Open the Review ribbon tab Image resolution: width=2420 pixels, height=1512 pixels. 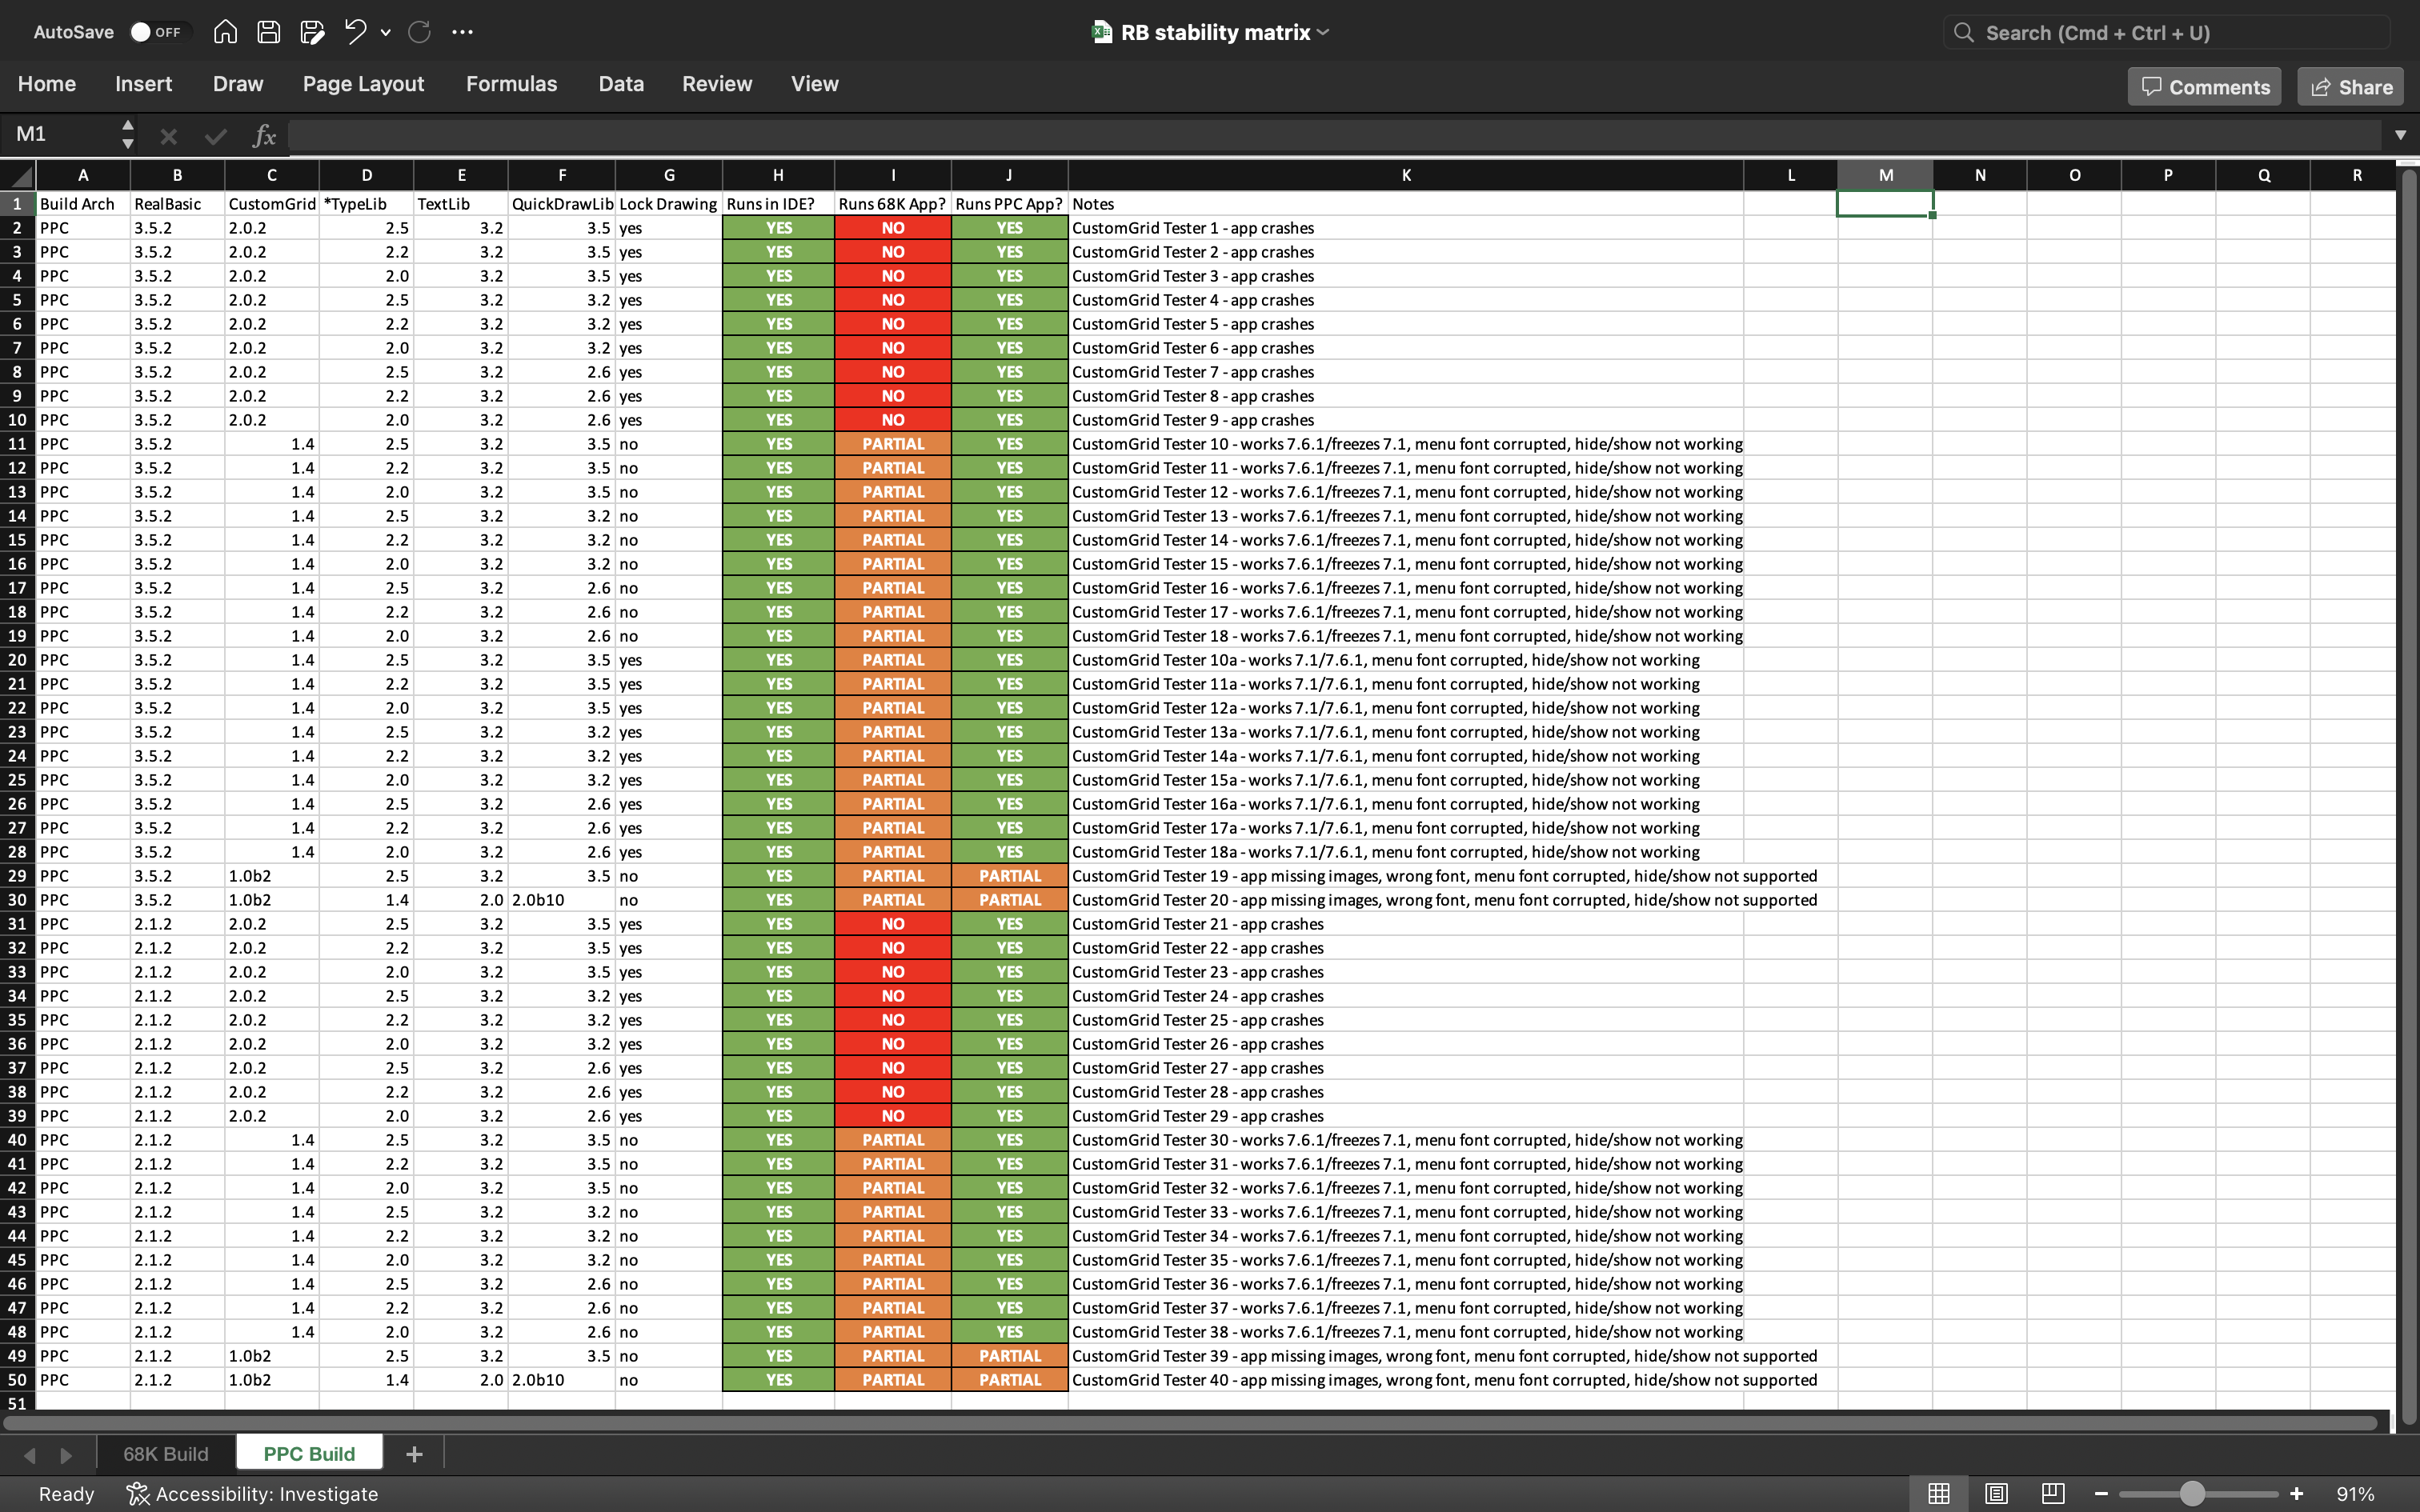717,84
